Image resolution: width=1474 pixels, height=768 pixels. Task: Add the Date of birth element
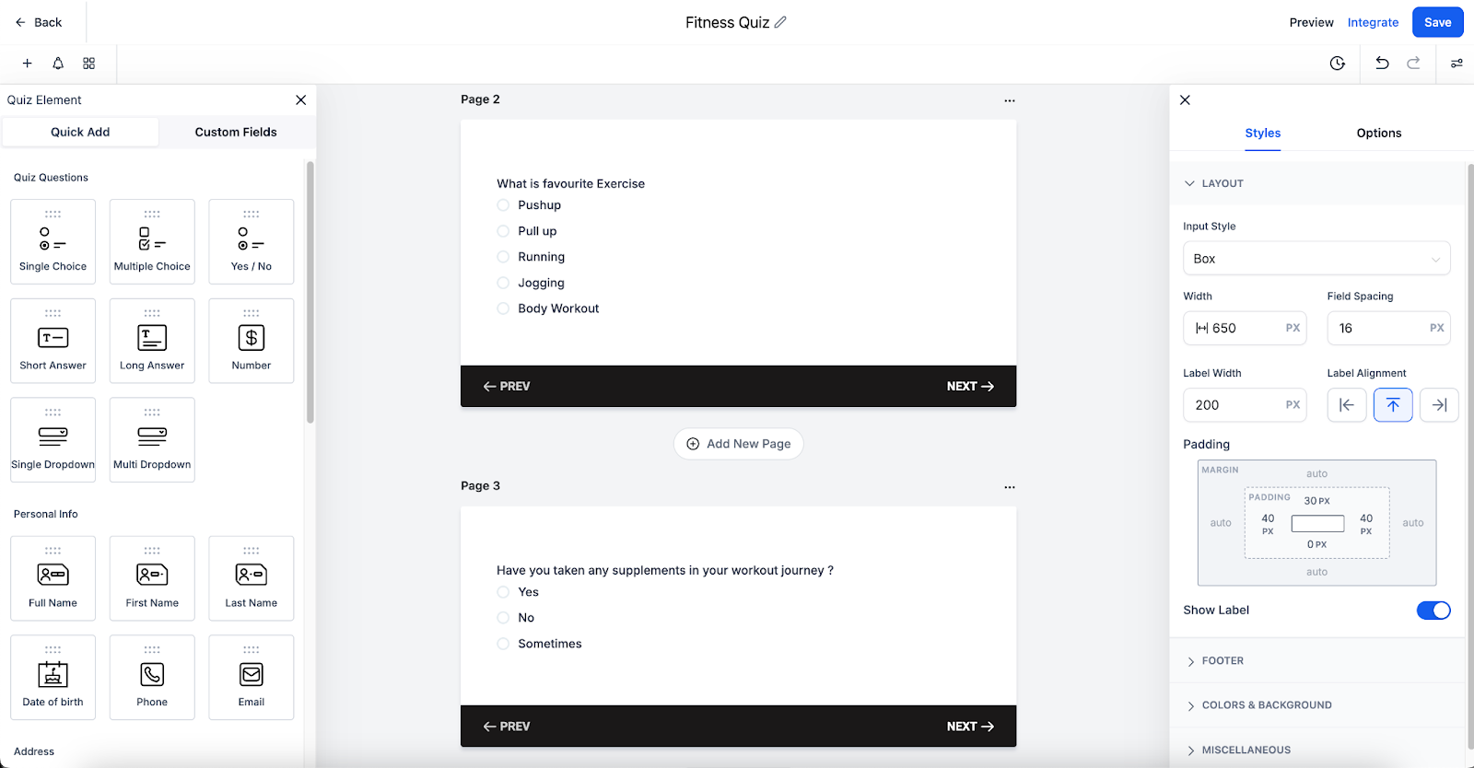click(x=53, y=677)
